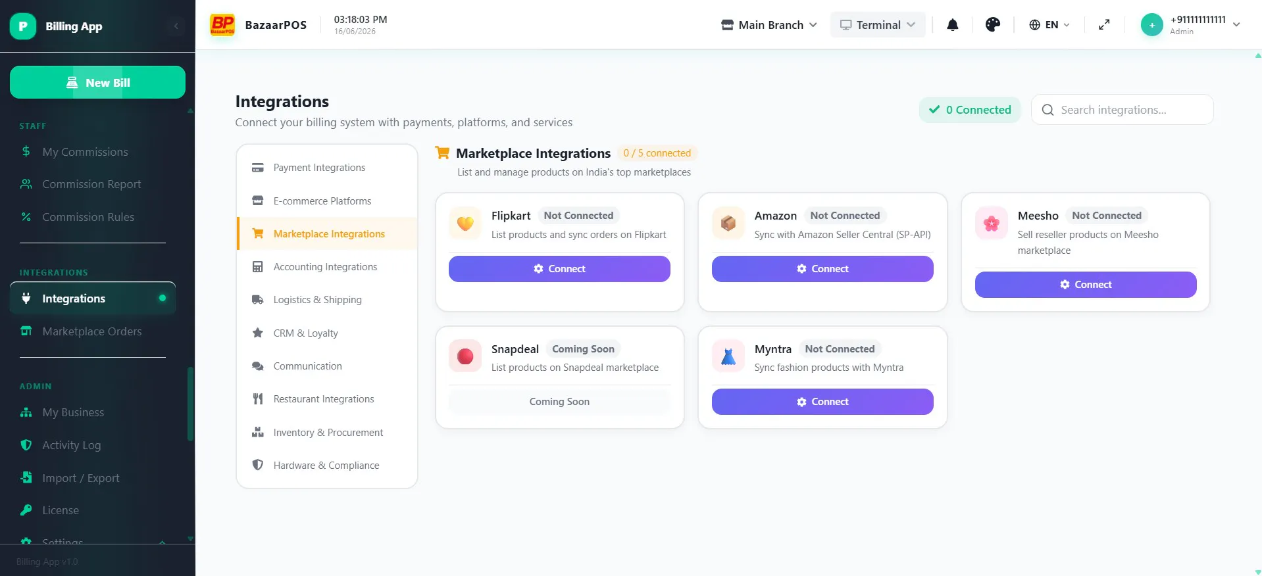Viewport: 1262px width, 576px height.
Task: Click the Snapdeal red circle icon
Action: coord(465,356)
